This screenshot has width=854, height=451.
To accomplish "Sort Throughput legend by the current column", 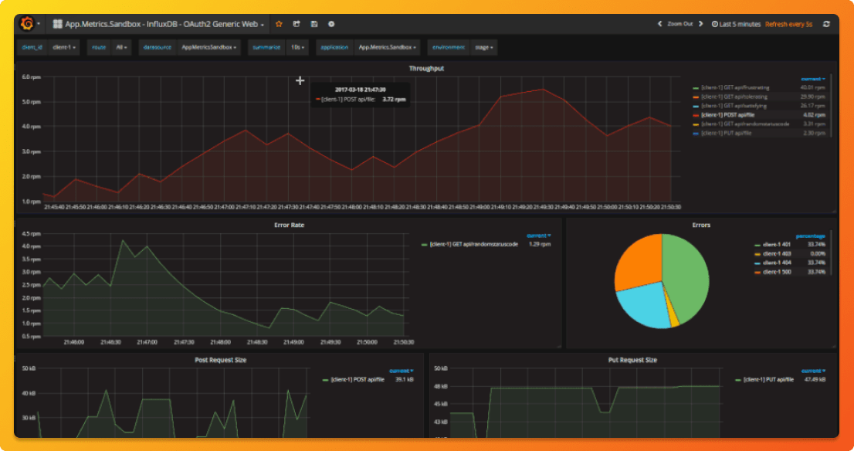I will tap(812, 79).
